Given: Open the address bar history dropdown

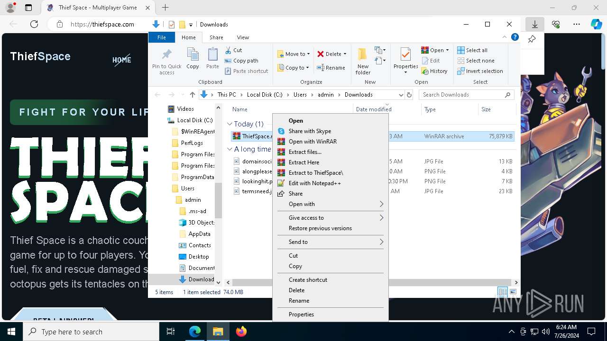Looking at the screenshot, I should [x=401, y=95].
